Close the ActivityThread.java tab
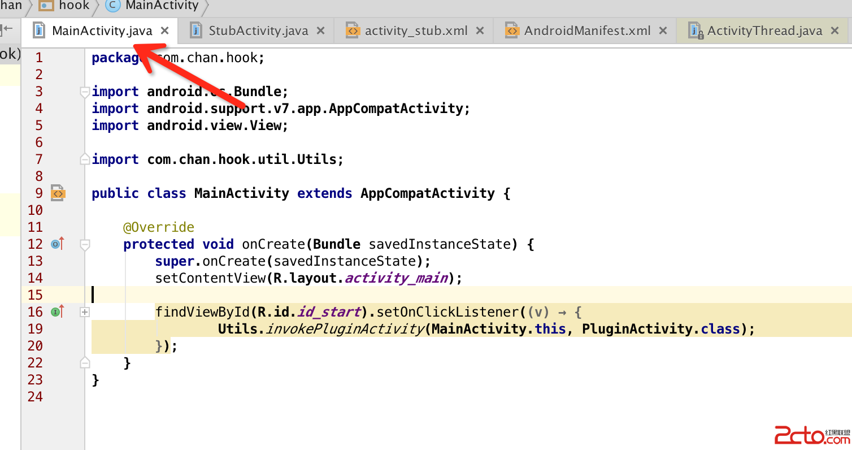The height and width of the screenshot is (450, 852). 834,31
